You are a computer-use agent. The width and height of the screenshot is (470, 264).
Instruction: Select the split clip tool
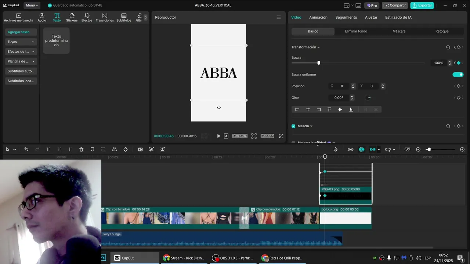[x=48, y=150]
